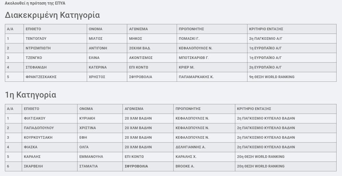Screen dimensions: 342x176
Task: Select the ΦΡΑΝΤΖΕΣΚΑΚΗΣ surname cell
Action: click(x=41, y=77)
